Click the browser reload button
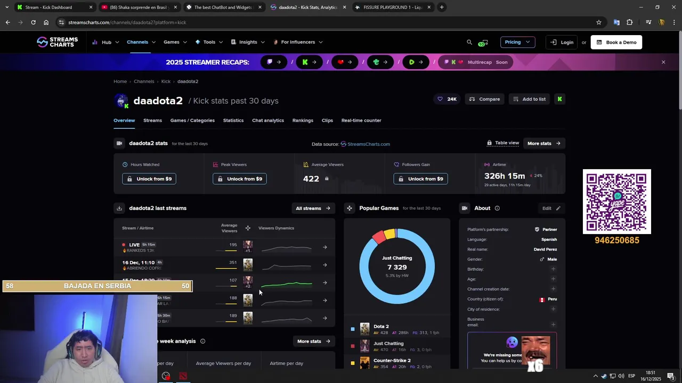Screen dimensions: 682x383 (33, 22)
